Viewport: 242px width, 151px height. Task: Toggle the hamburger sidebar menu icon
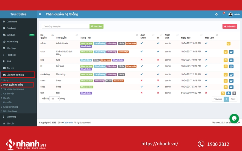click(x=40, y=14)
